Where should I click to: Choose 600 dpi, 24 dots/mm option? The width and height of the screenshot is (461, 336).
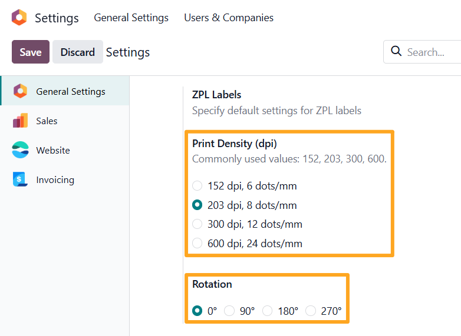pos(197,243)
